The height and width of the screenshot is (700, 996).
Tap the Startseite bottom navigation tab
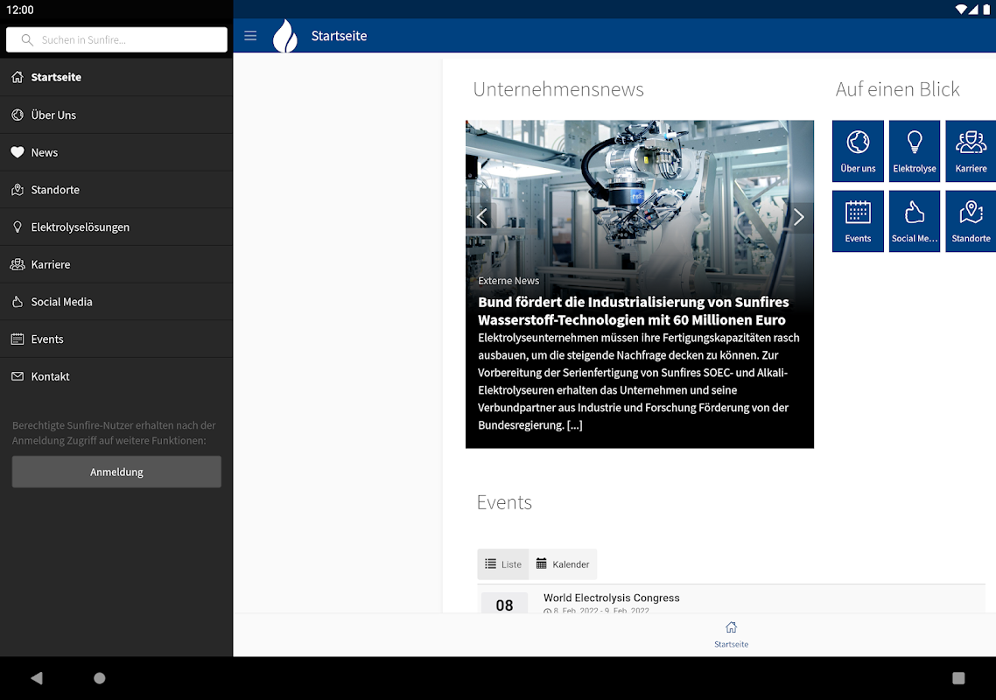tap(731, 634)
